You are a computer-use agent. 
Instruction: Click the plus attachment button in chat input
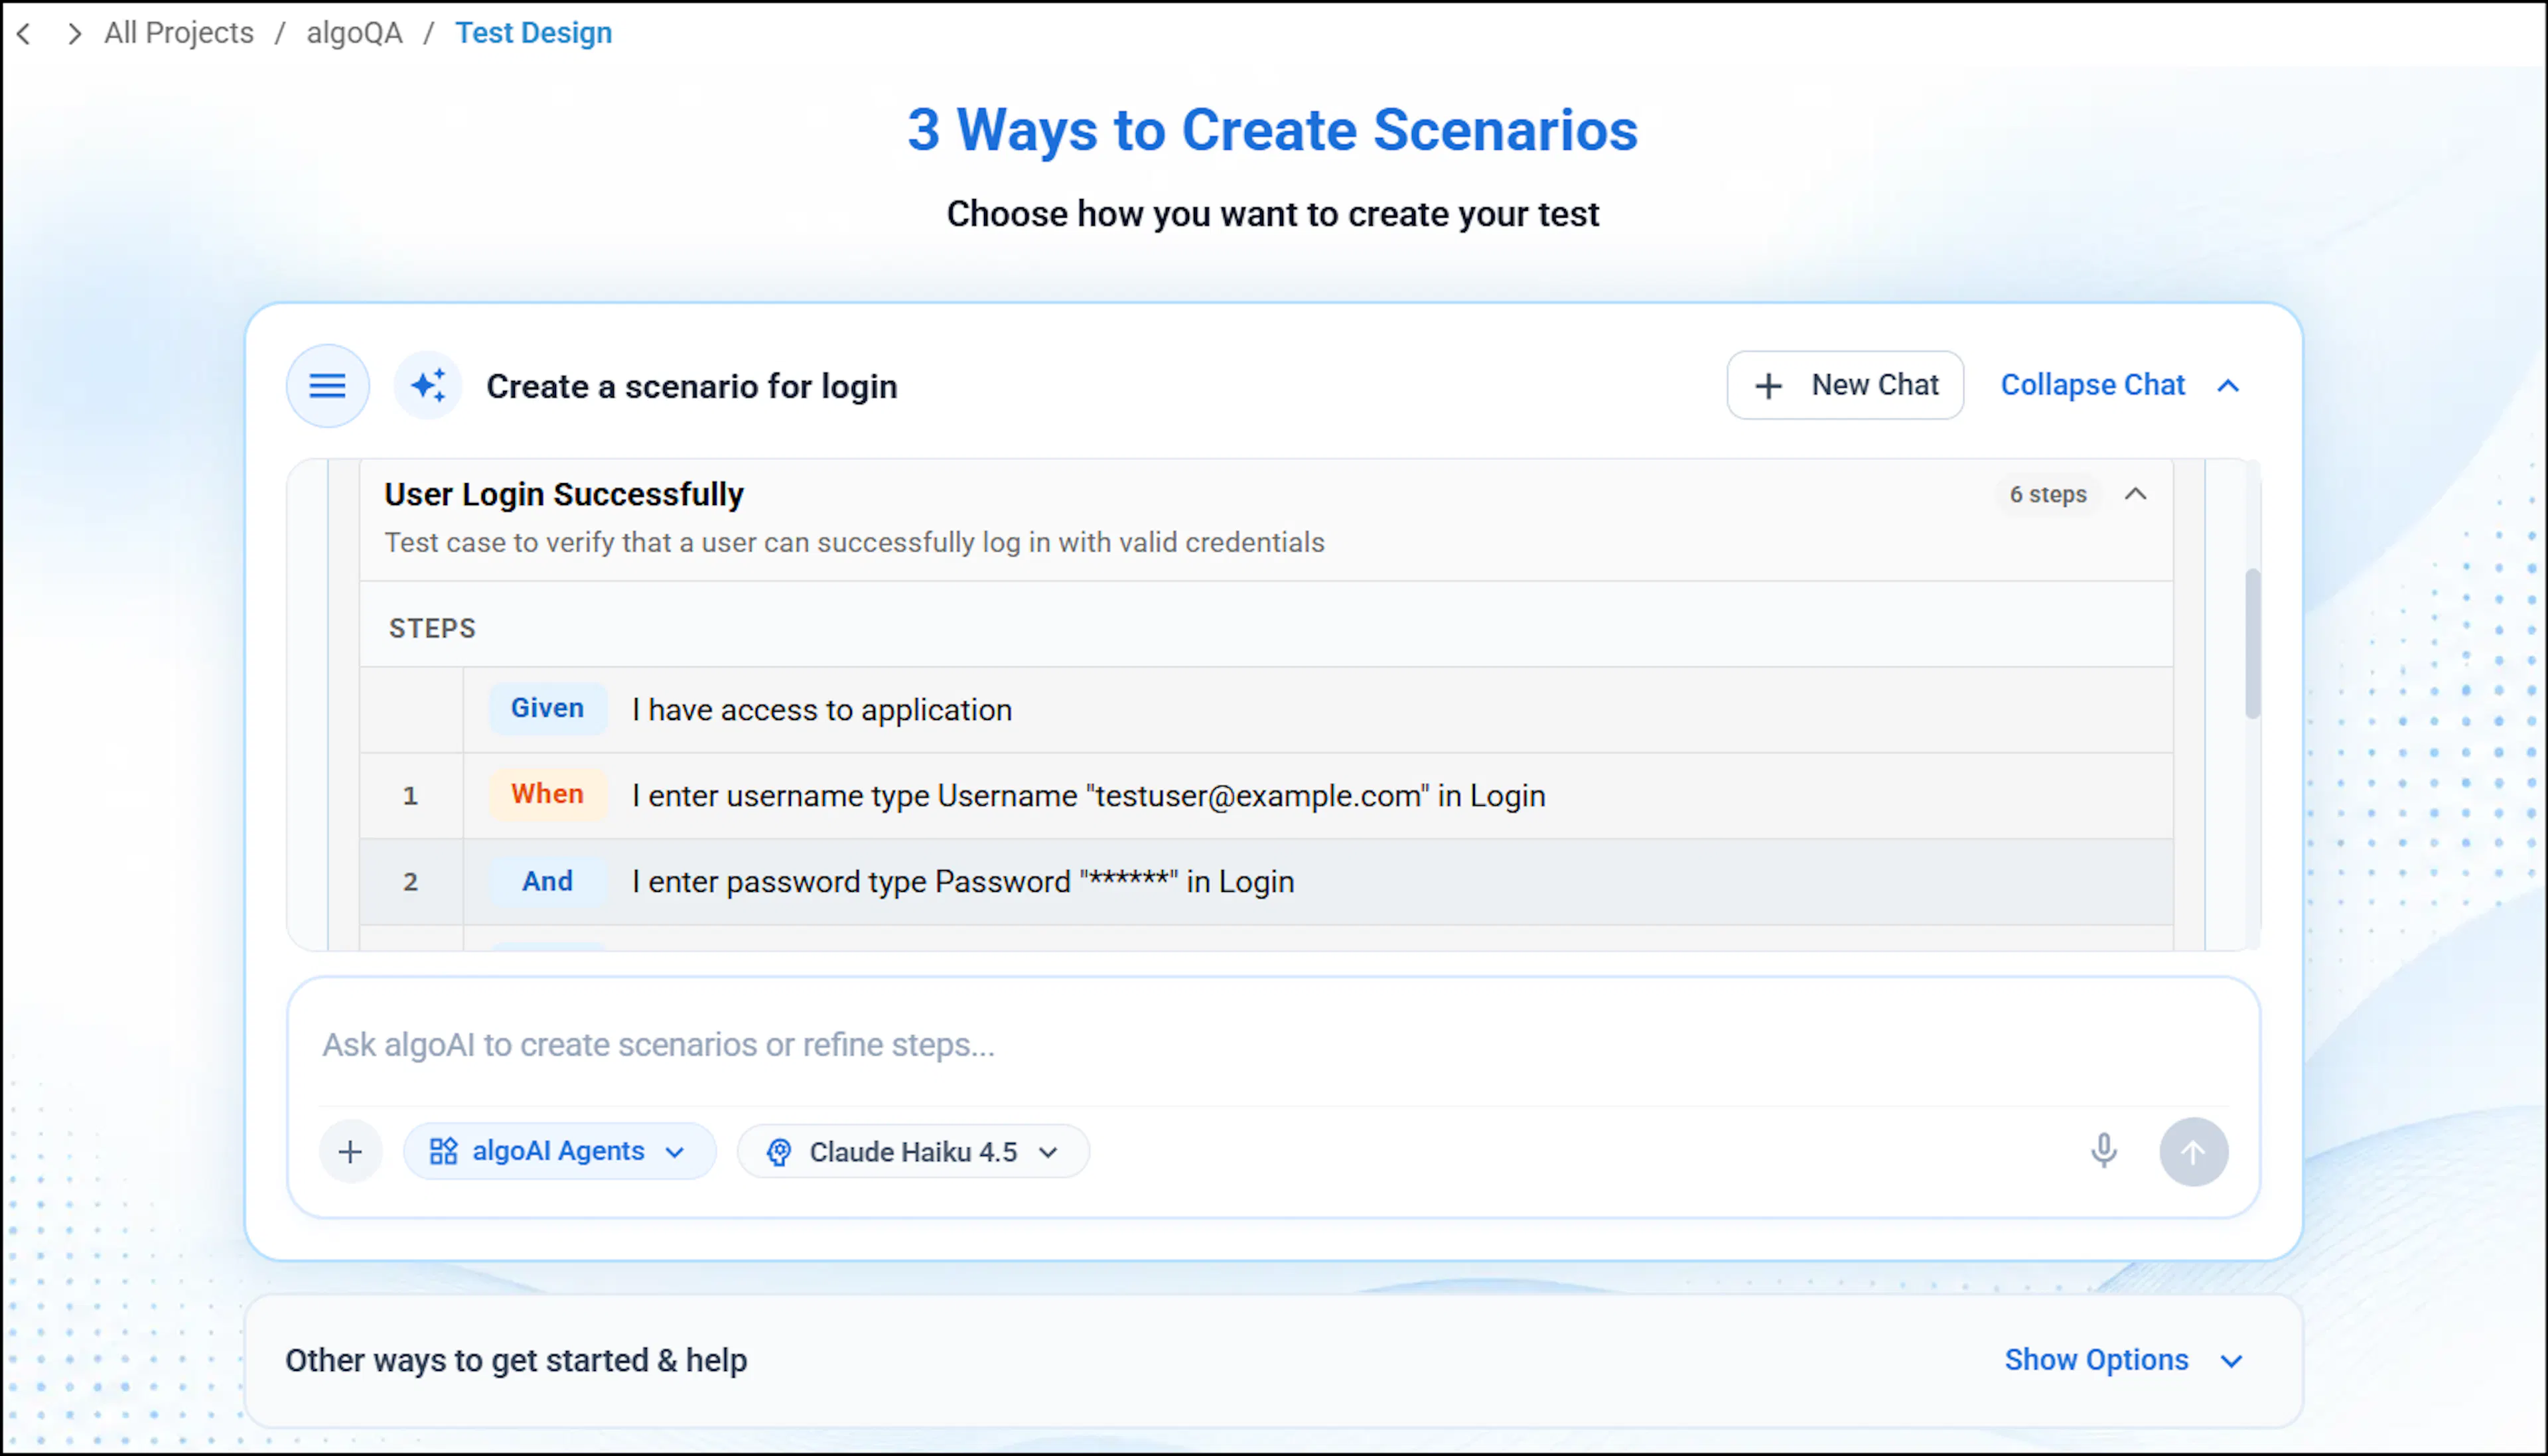[x=350, y=1152]
